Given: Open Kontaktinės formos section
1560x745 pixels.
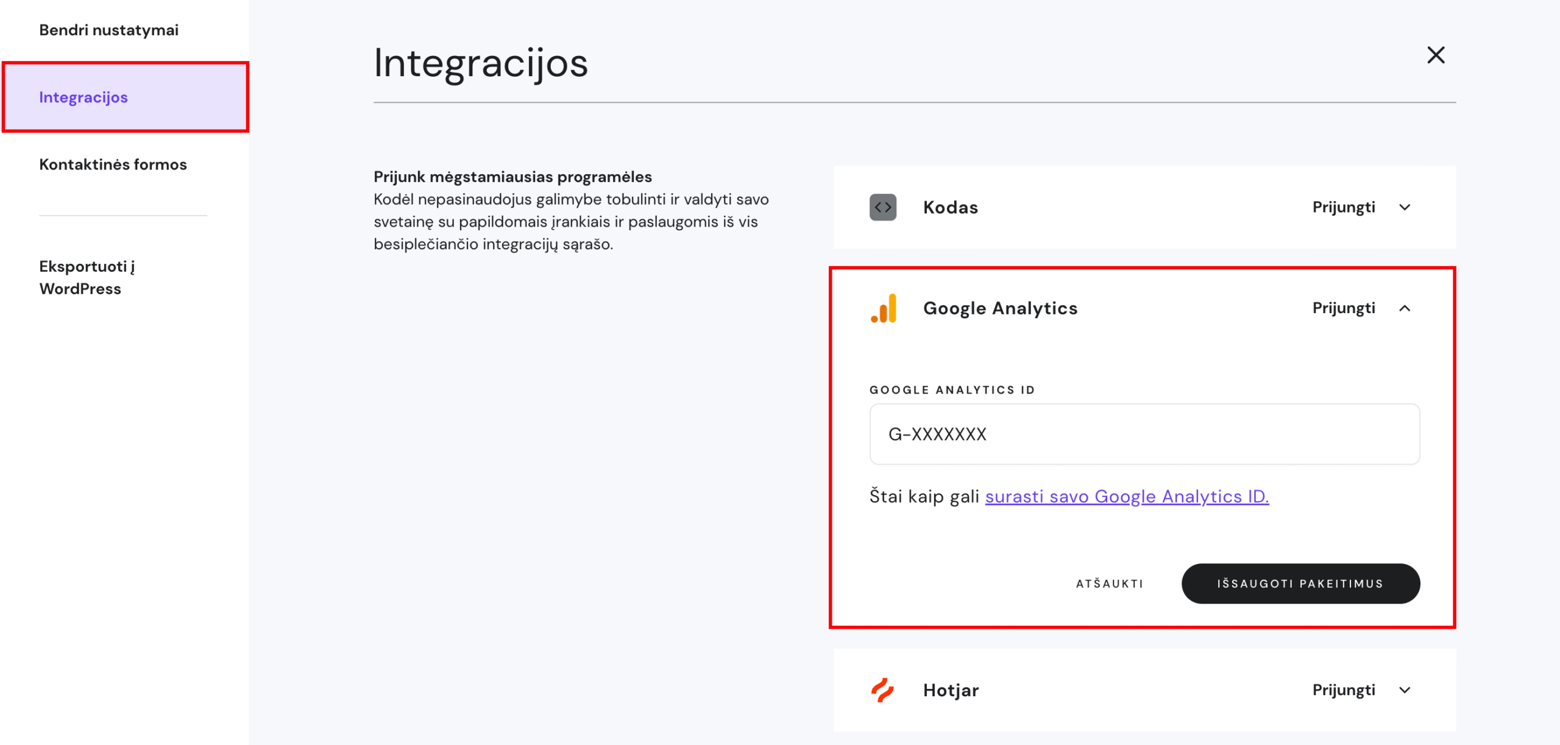Looking at the screenshot, I should [113, 164].
